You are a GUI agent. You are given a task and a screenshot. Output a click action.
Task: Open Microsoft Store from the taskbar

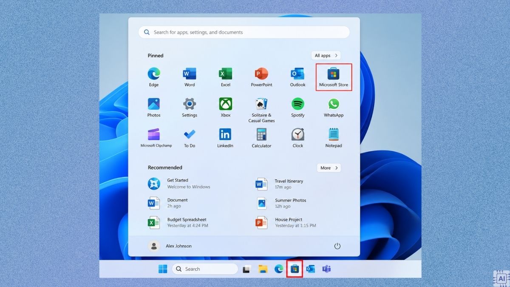click(x=295, y=269)
